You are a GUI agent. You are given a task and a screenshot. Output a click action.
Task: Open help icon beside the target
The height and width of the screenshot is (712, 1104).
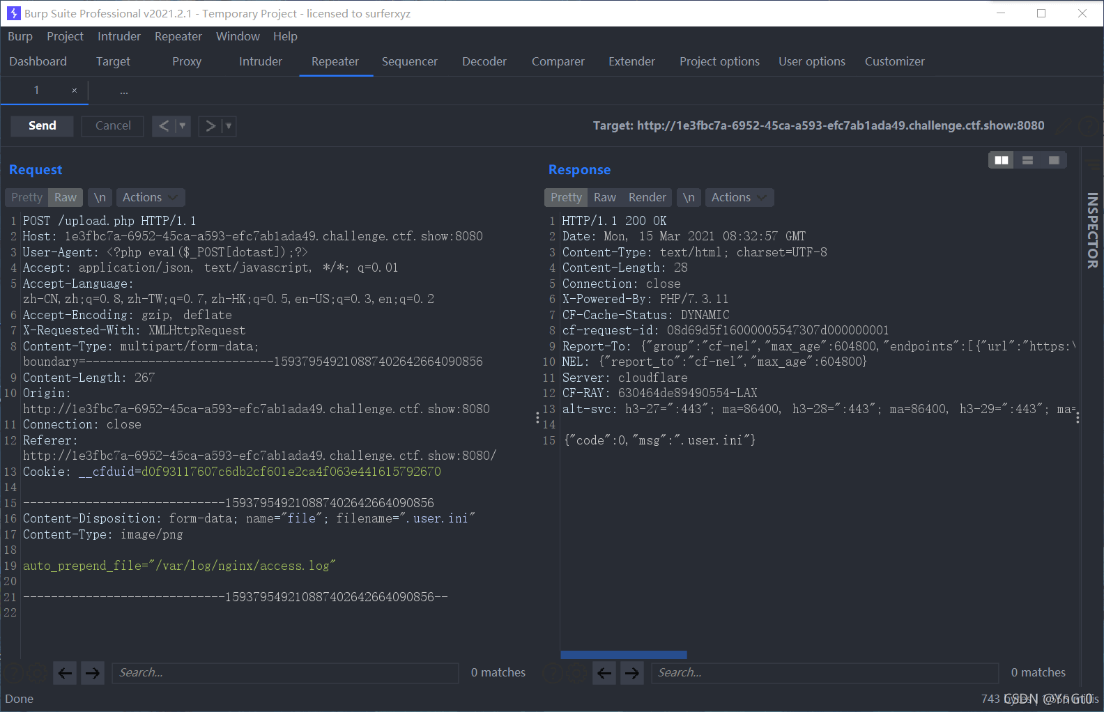(x=1087, y=126)
